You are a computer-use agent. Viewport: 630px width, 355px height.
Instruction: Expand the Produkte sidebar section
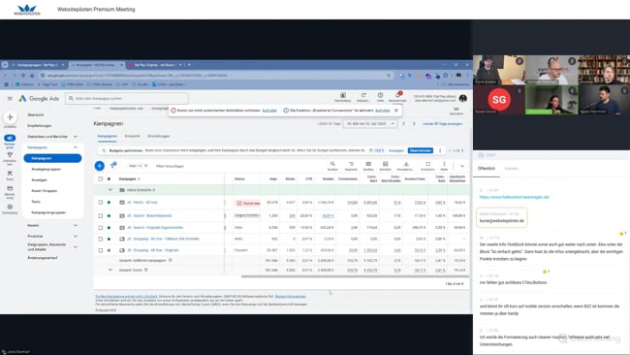pos(76,237)
